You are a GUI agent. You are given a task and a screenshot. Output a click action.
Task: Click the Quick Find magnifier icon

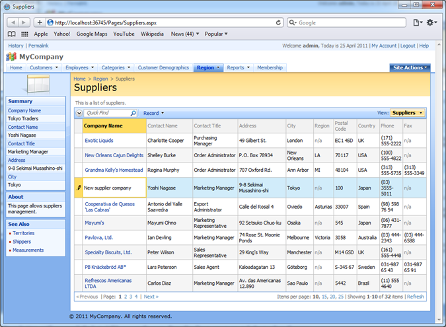(x=133, y=114)
